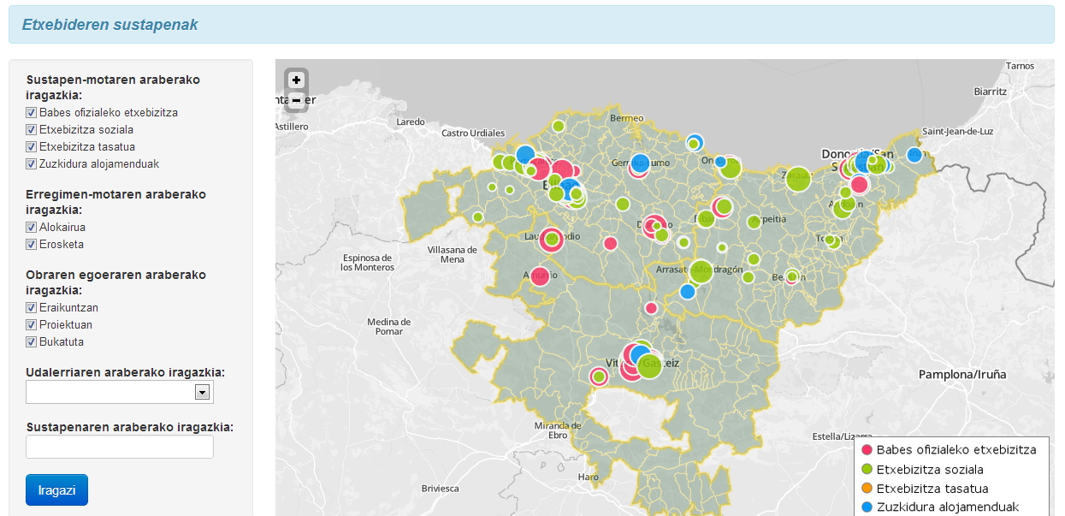
Task: Click the Etxebideren sustapenak header title
Action: tap(109, 25)
